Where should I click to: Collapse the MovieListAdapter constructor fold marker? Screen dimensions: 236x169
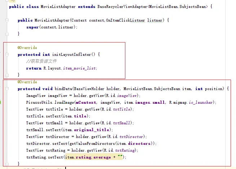(x=7, y=20)
